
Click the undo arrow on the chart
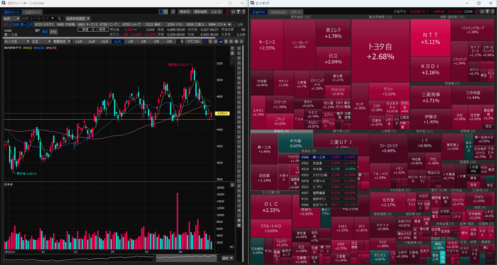point(232,58)
